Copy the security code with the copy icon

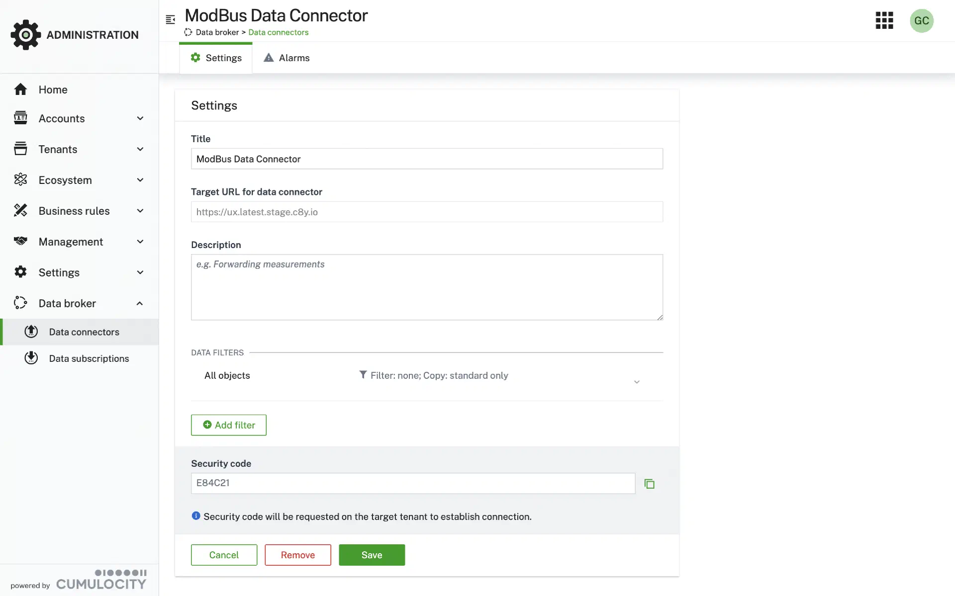pyautogui.click(x=649, y=484)
